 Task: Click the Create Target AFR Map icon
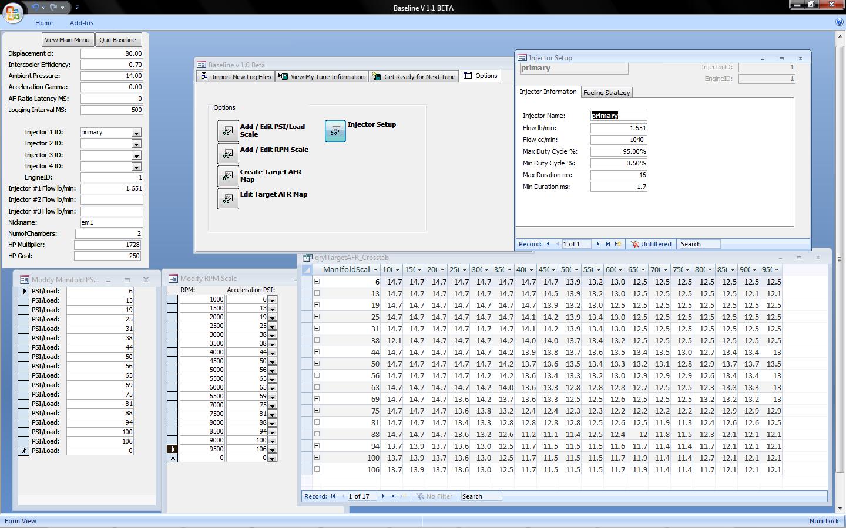pos(228,176)
